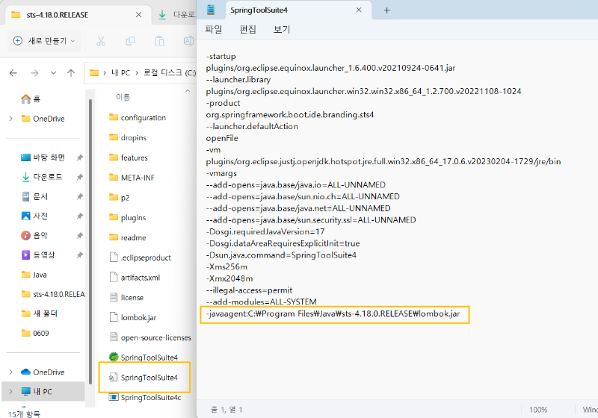598x418 pixels.
Task: Switch to the 다운로드 Explorer tab
Action: click(176, 15)
